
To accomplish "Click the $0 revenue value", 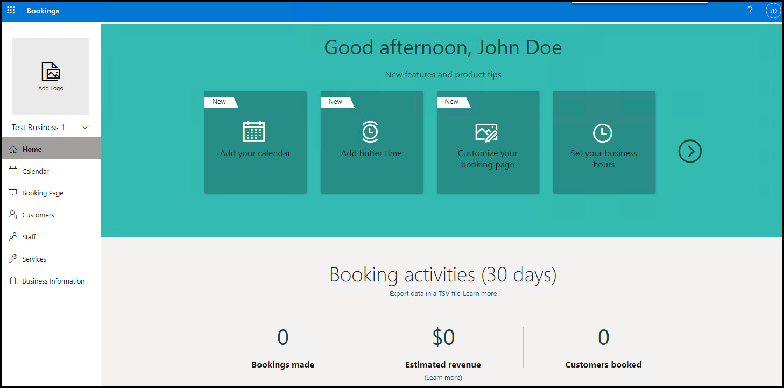I will pyautogui.click(x=443, y=337).
